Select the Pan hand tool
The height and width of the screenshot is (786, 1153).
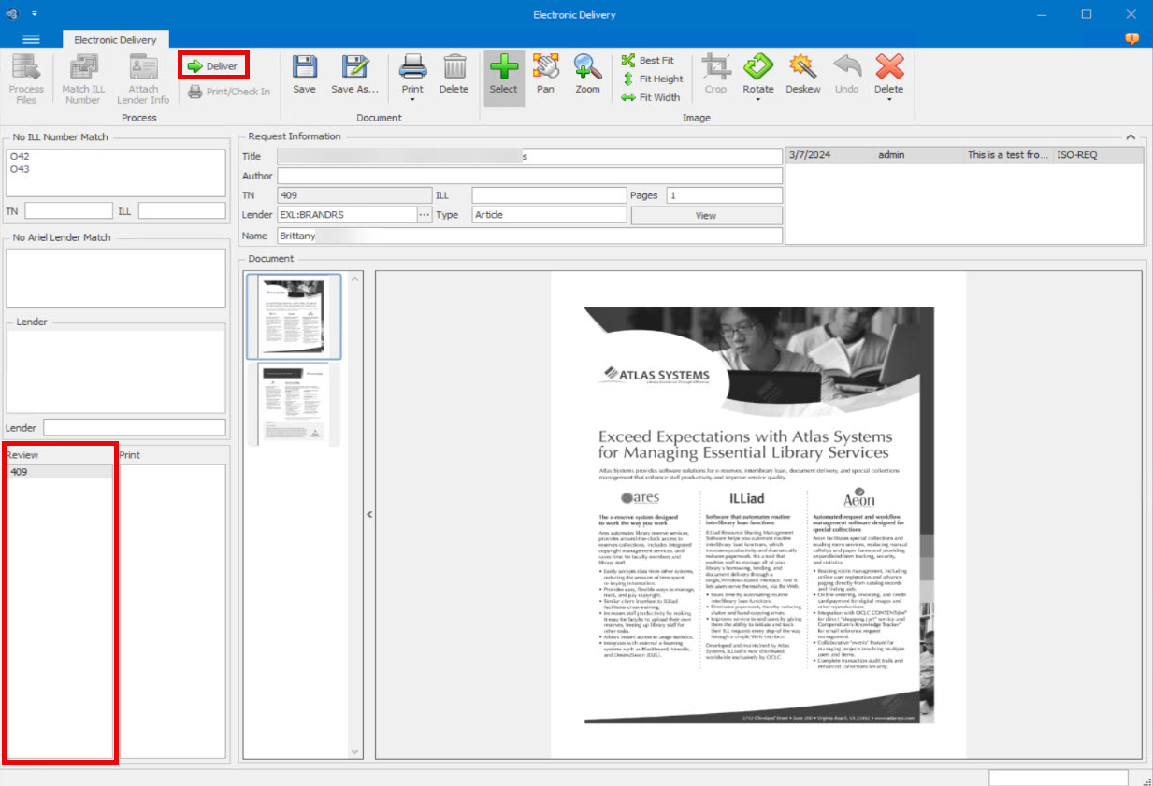tap(545, 67)
